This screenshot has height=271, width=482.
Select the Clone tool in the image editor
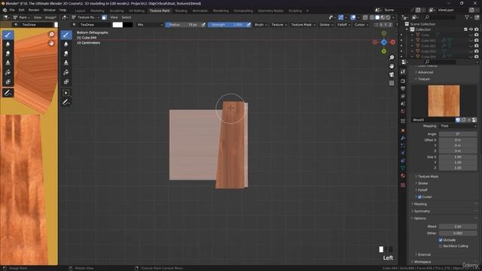[x=8, y=63]
